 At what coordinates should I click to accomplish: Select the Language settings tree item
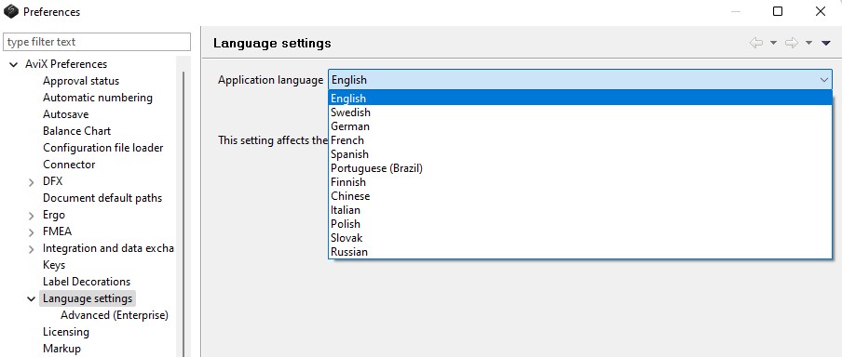click(88, 298)
